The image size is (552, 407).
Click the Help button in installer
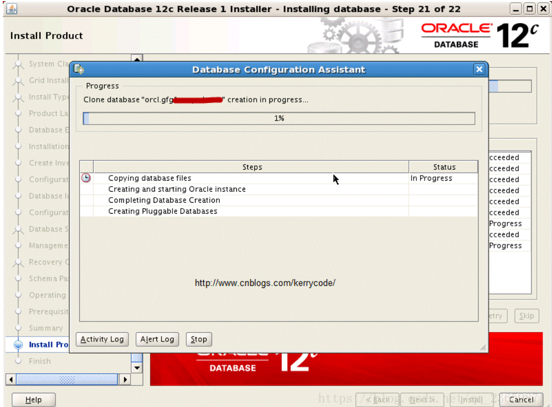point(34,400)
